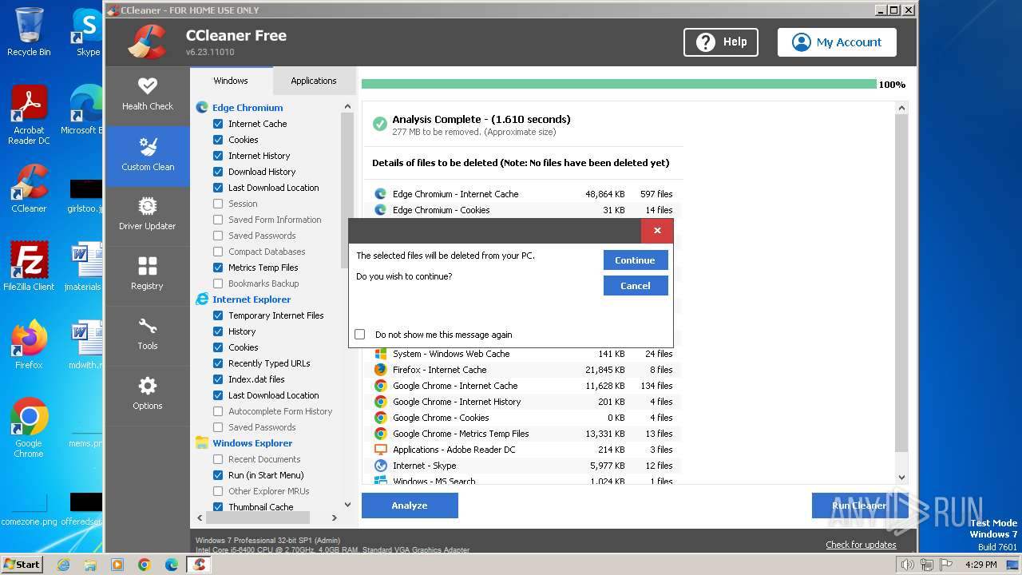Image resolution: width=1022 pixels, height=575 pixels.
Task: Click the green analysis complete checkmark icon
Action: [380, 124]
